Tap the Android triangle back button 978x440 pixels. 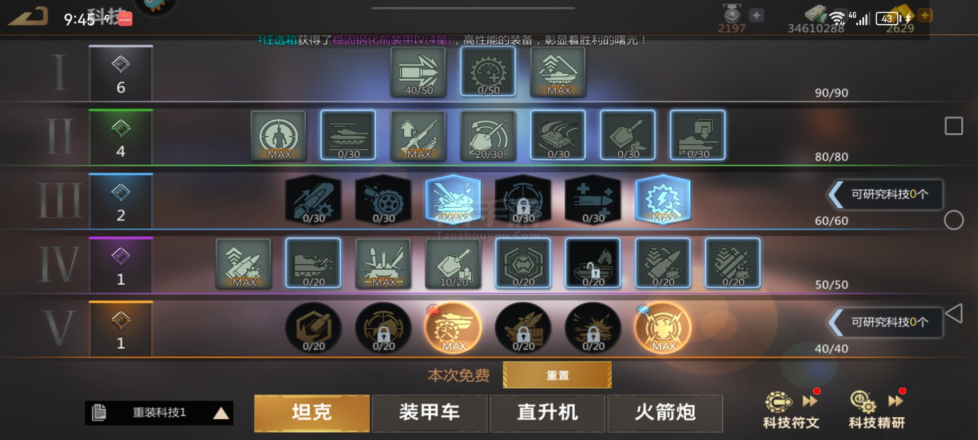(x=954, y=313)
